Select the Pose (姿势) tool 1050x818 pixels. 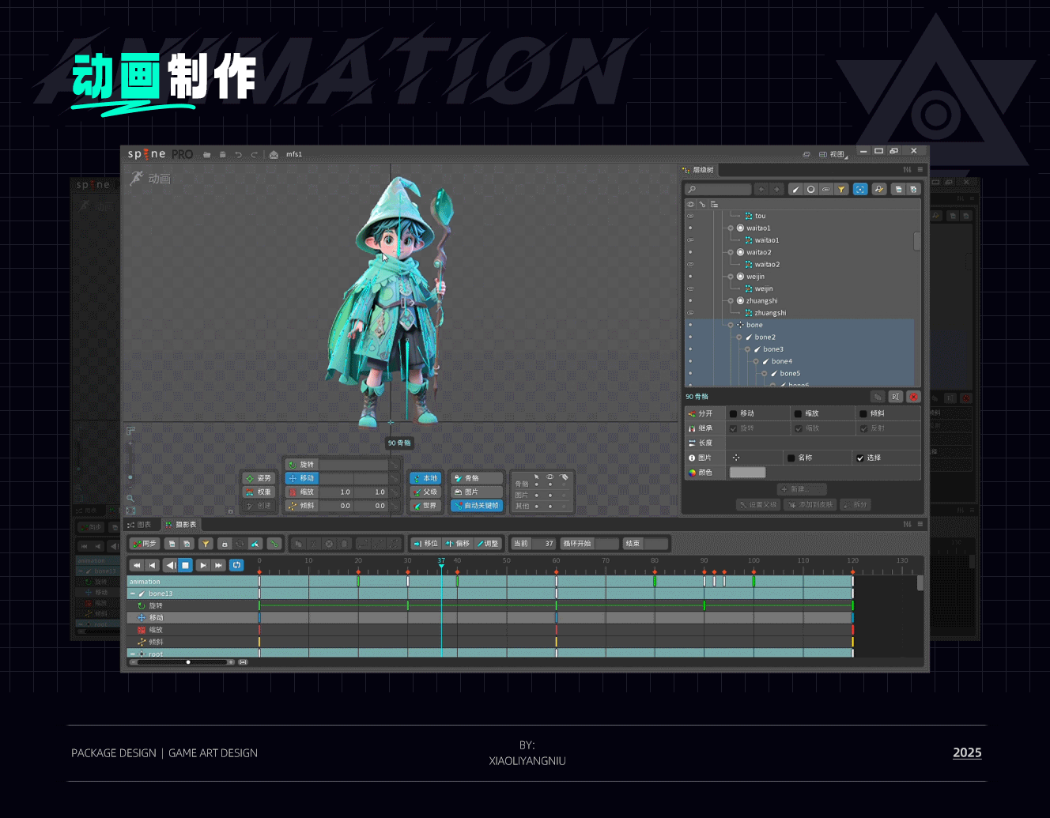point(259,478)
